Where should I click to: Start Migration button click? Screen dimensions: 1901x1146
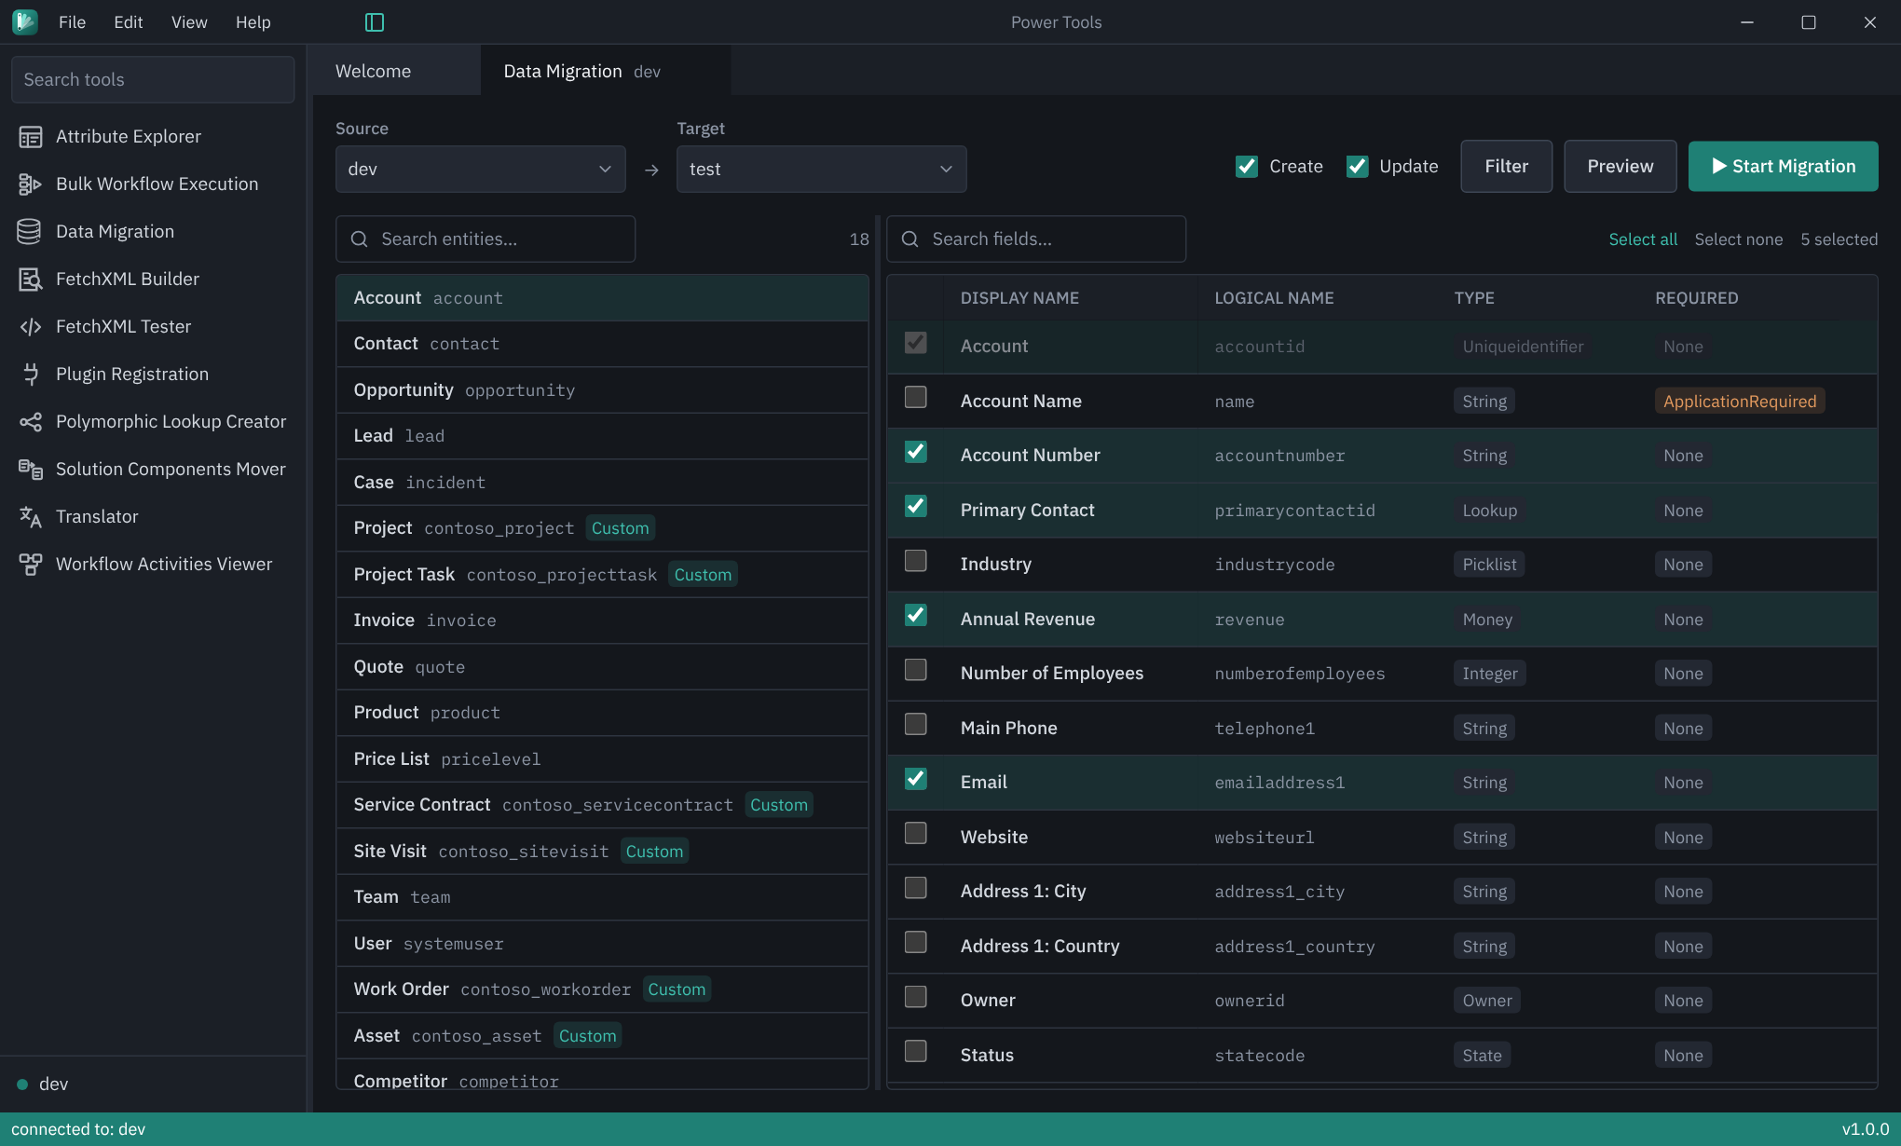(x=1783, y=166)
